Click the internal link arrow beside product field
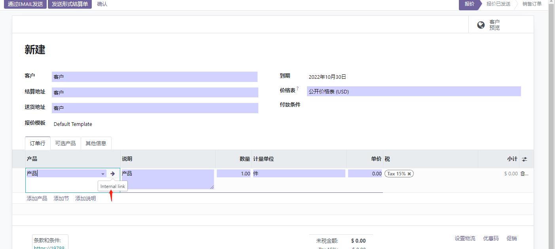Viewport: 555px width, 249px height. click(x=113, y=173)
